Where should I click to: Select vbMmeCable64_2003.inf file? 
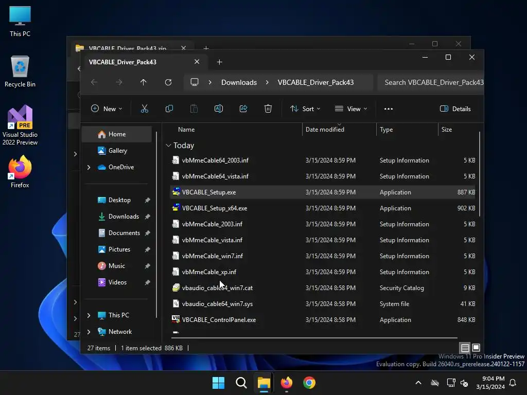click(323, 160)
